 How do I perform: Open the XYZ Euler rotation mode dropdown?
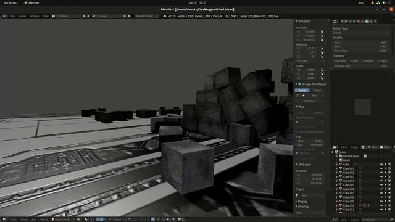(310, 61)
